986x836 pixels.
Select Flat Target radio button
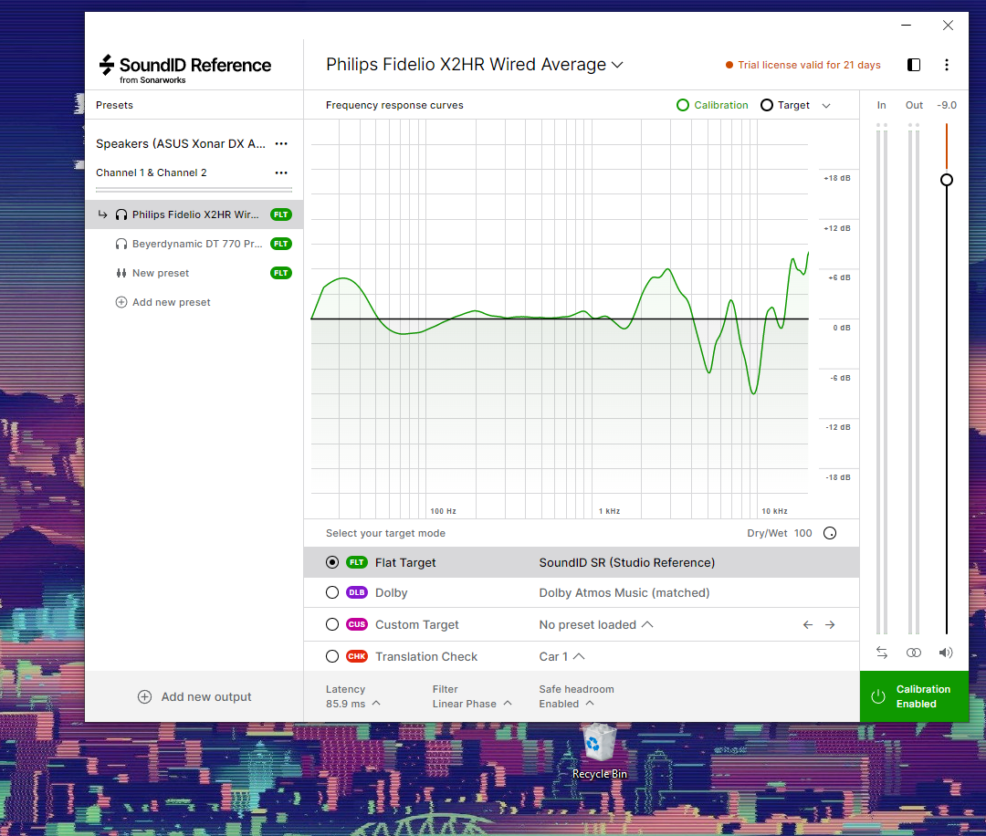(x=332, y=562)
